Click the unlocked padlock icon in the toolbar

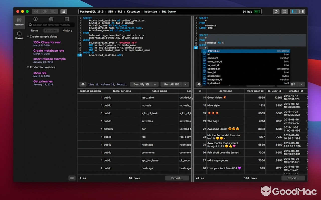tap(64, 11)
